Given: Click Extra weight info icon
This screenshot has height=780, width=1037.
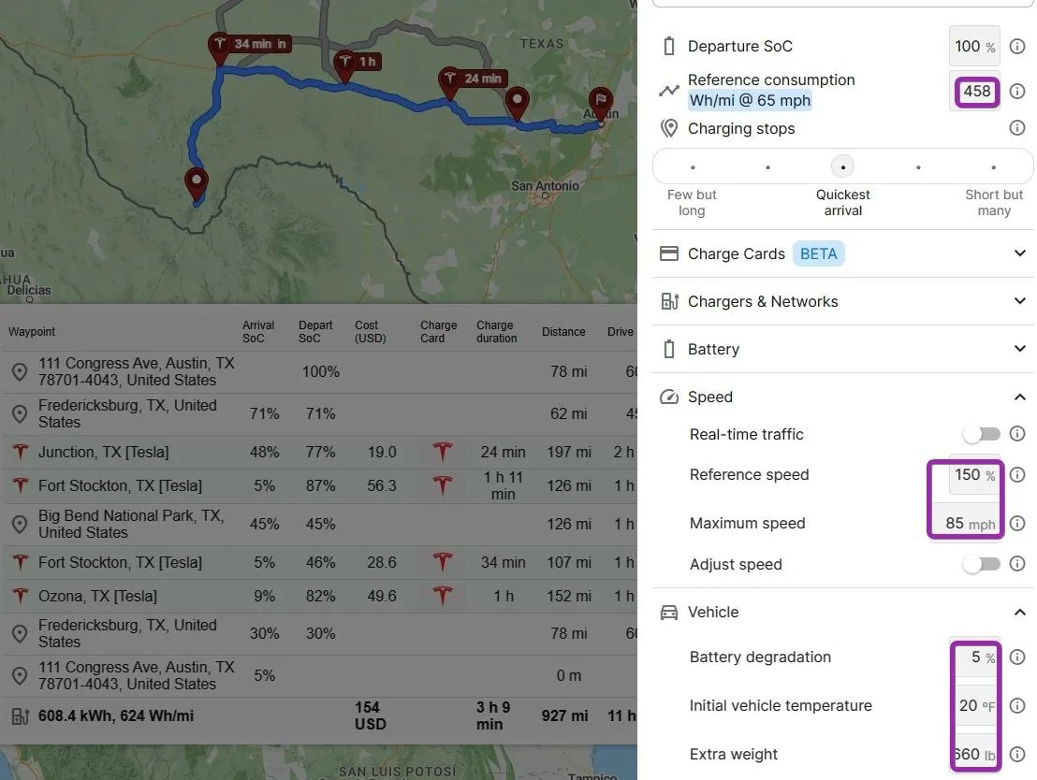Looking at the screenshot, I should [1017, 754].
